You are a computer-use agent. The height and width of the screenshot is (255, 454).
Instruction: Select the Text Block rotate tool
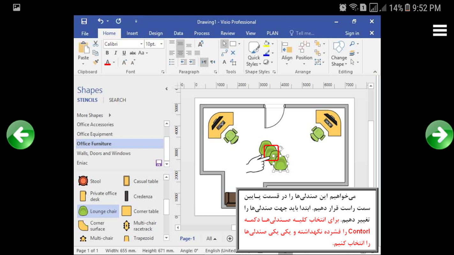[x=233, y=62]
